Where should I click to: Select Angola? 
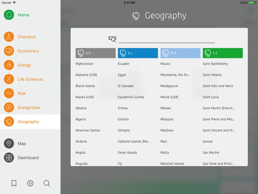[80, 153]
